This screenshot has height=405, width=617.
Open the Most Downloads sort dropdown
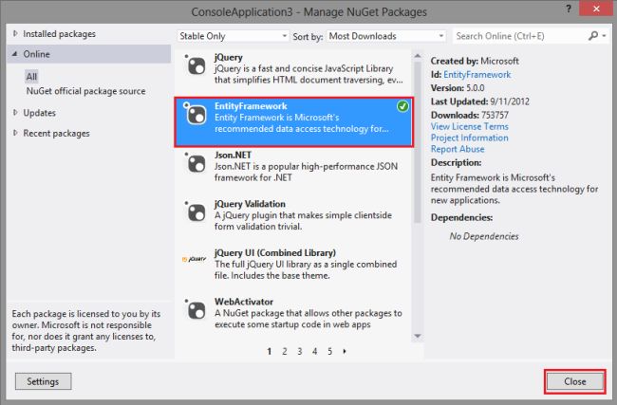pos(386,36)
